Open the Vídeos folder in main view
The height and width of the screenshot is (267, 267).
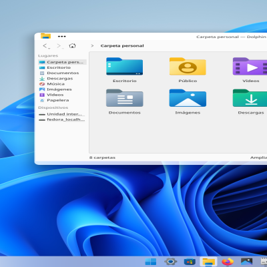(250, 66)
